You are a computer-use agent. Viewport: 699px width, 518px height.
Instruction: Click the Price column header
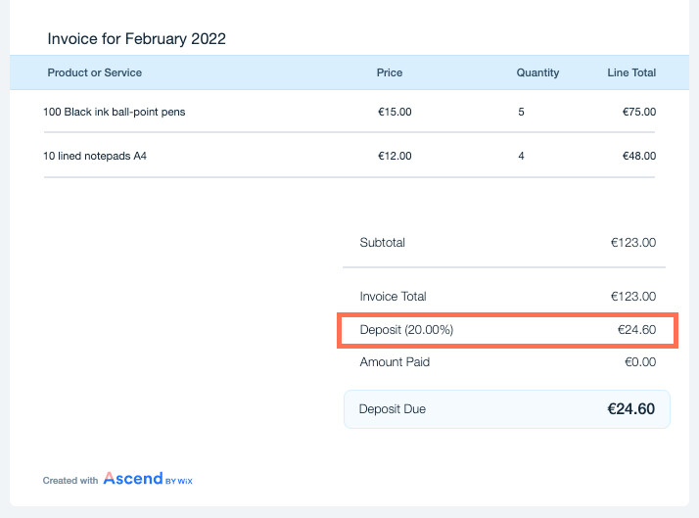point(390,72)
